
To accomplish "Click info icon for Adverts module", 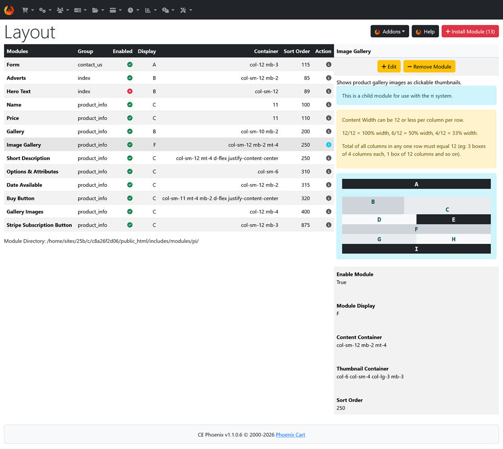I will 329,78.
